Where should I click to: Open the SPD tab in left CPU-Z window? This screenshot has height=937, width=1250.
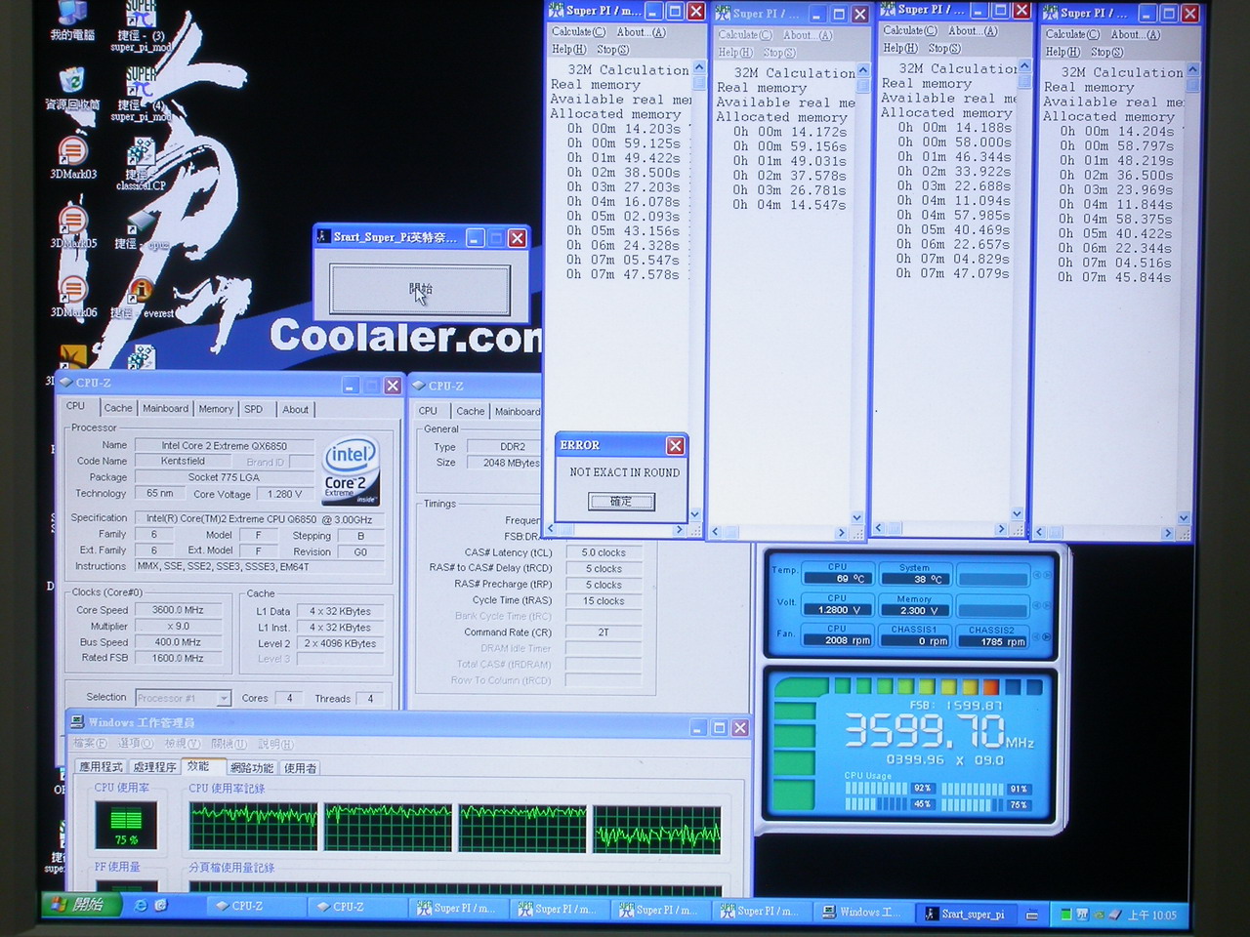pos(254,409)
